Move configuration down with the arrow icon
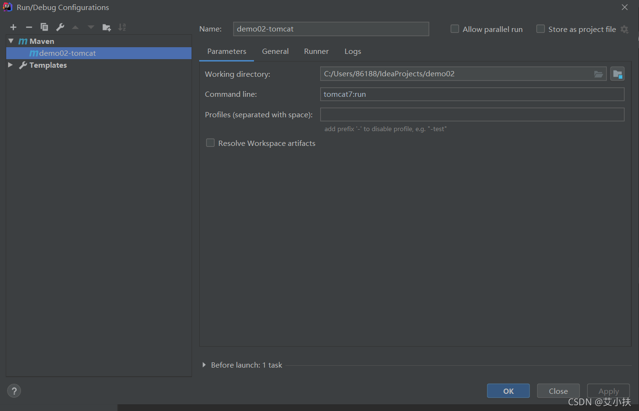 pos(91,27)
